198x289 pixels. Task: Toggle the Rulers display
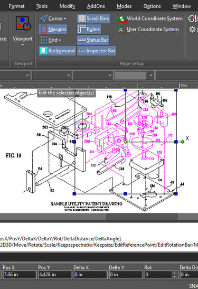click(x=89, y=29)
